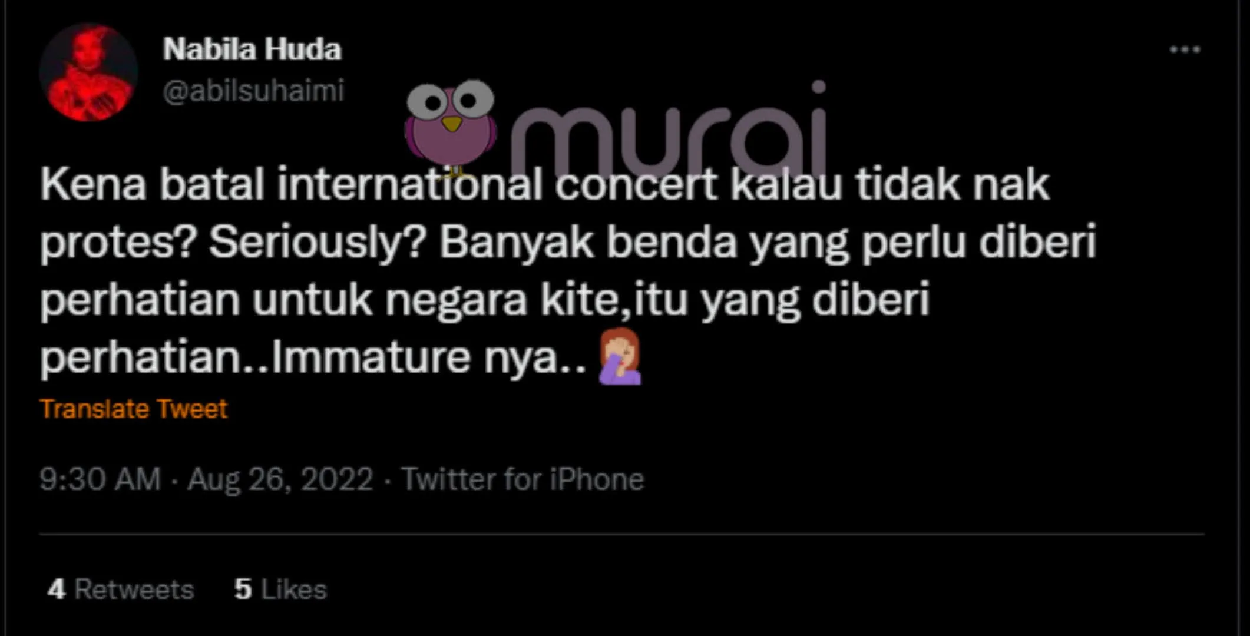The image size is (1250, 636).
Task: Click the 9:30 AM timestamp
Action: pos(100,479)
